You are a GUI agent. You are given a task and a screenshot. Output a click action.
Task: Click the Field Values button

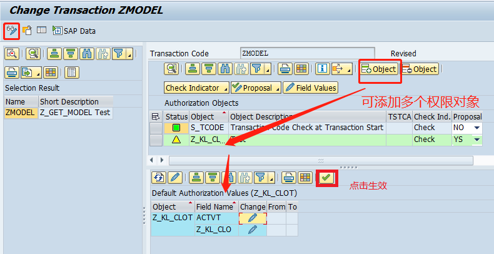pos(311,88)
